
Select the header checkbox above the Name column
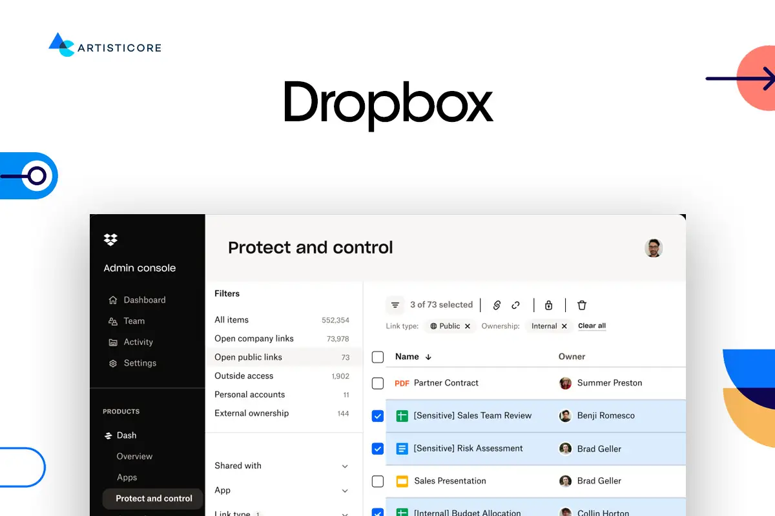pos(377,357)
